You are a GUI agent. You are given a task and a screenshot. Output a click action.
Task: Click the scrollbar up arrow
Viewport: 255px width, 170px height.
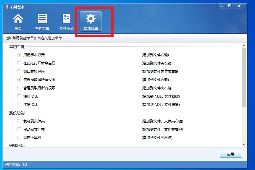244,46
